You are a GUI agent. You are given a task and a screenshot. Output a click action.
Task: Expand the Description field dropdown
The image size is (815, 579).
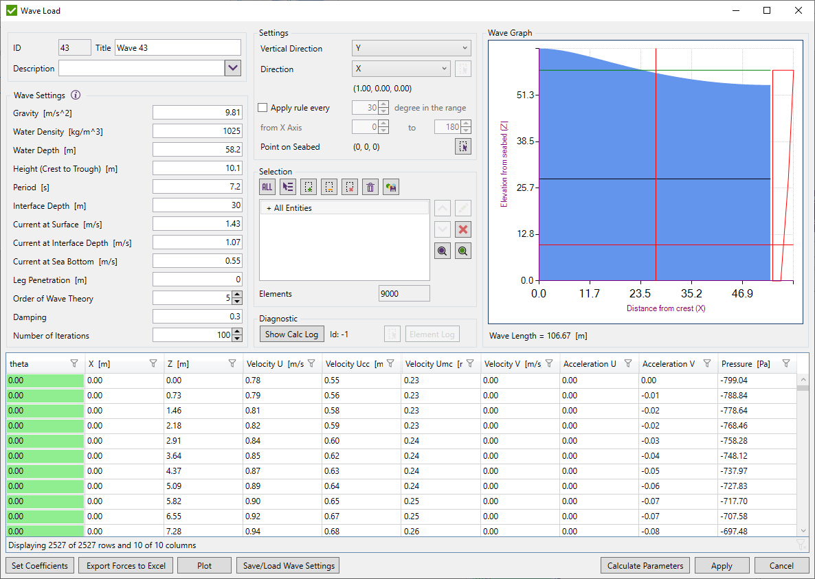tap(233, 68)
